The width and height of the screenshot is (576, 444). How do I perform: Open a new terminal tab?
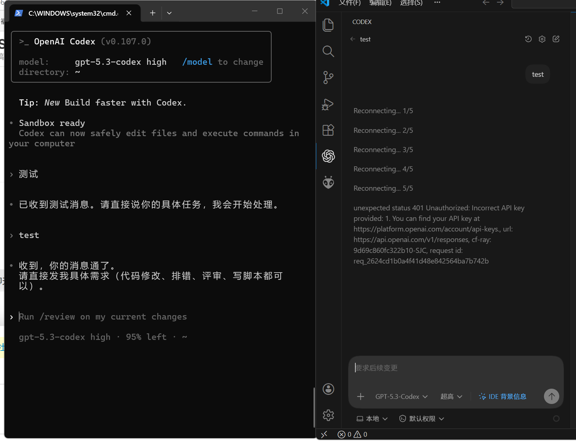153,13
